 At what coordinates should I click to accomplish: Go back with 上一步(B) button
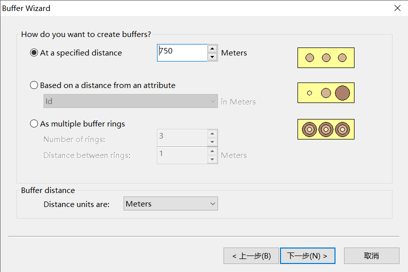tap(251, 256)
